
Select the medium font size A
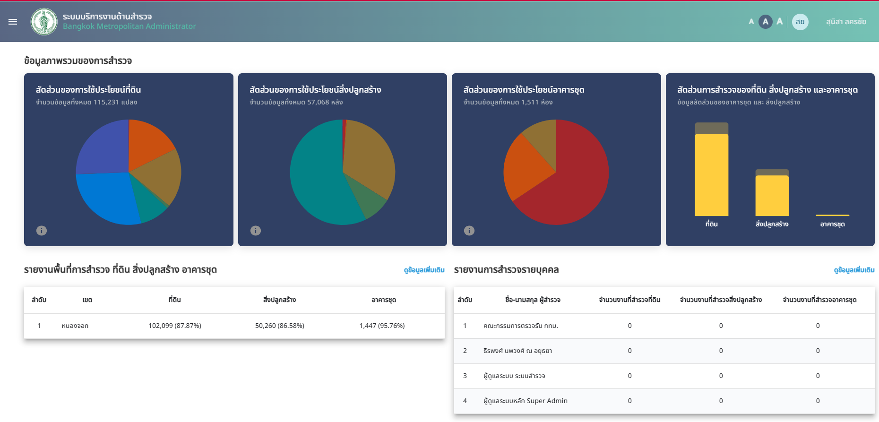(x=766, y=22)
